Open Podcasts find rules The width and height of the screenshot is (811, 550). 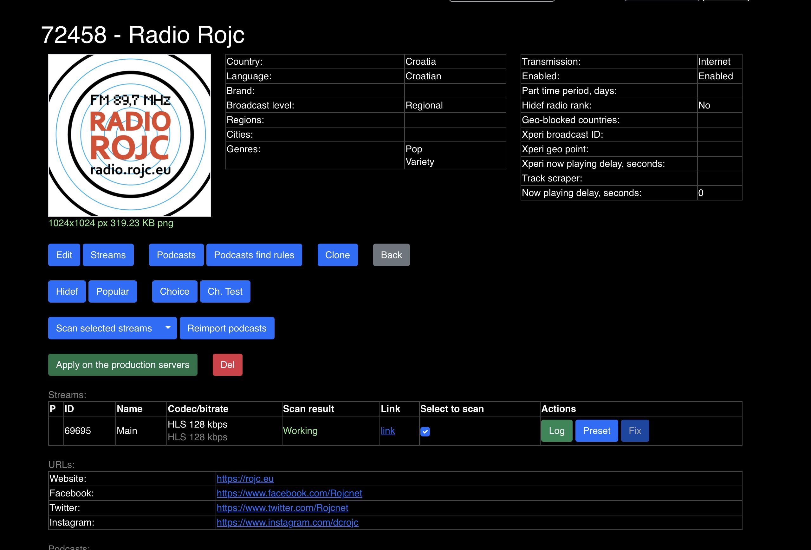[x=254, y=255]
